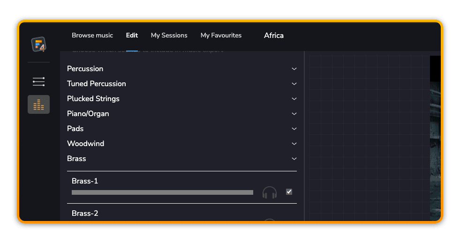Expand the Percussion section chevron
The image size is (460, 250).
coord(294,69)
